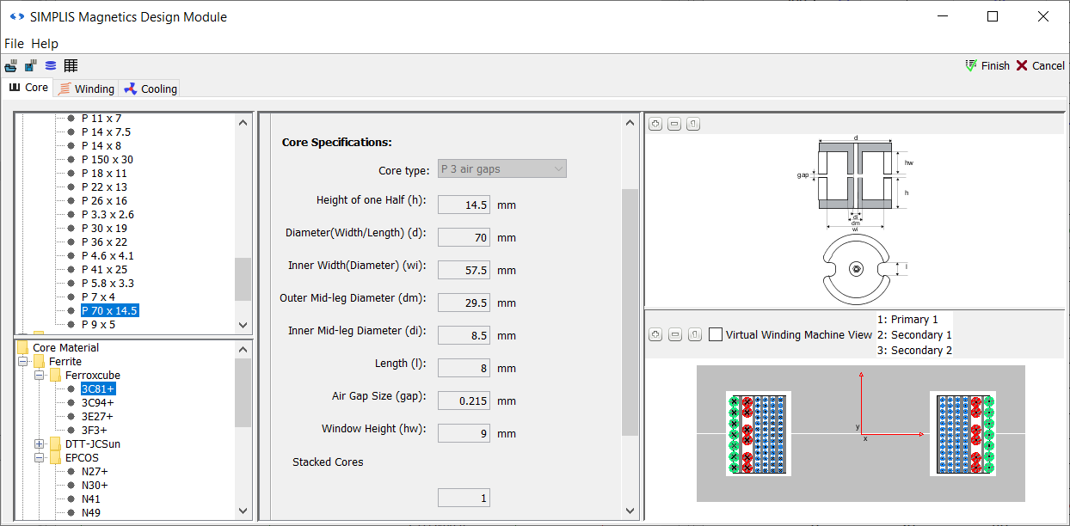Open the Core type dropdown
Image resolution: width=1070 pixels, height=526 pixels.
pyautogui.click(x=502, y=169)
